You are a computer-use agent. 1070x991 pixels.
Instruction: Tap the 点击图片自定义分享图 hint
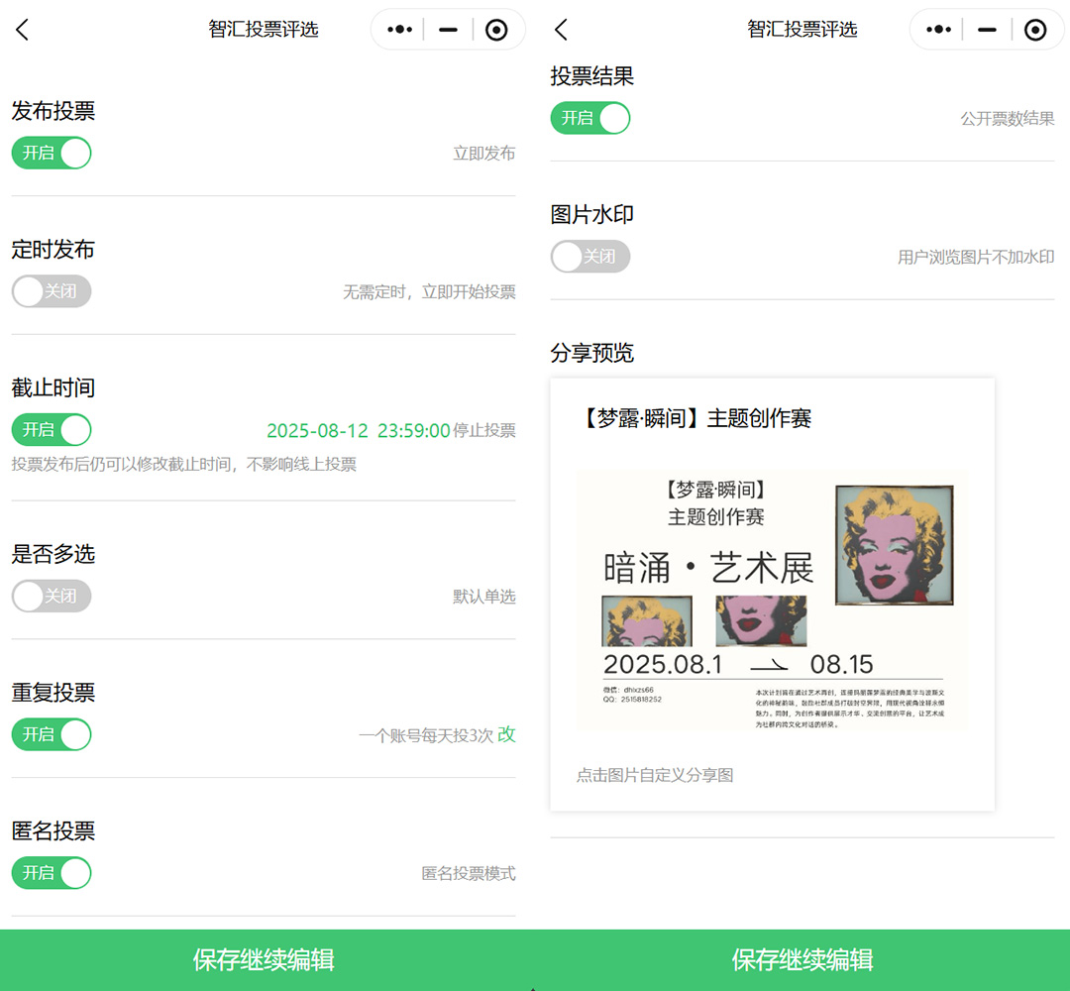point(655,775)
